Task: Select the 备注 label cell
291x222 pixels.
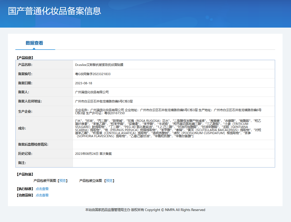Action: click(44, 163)
